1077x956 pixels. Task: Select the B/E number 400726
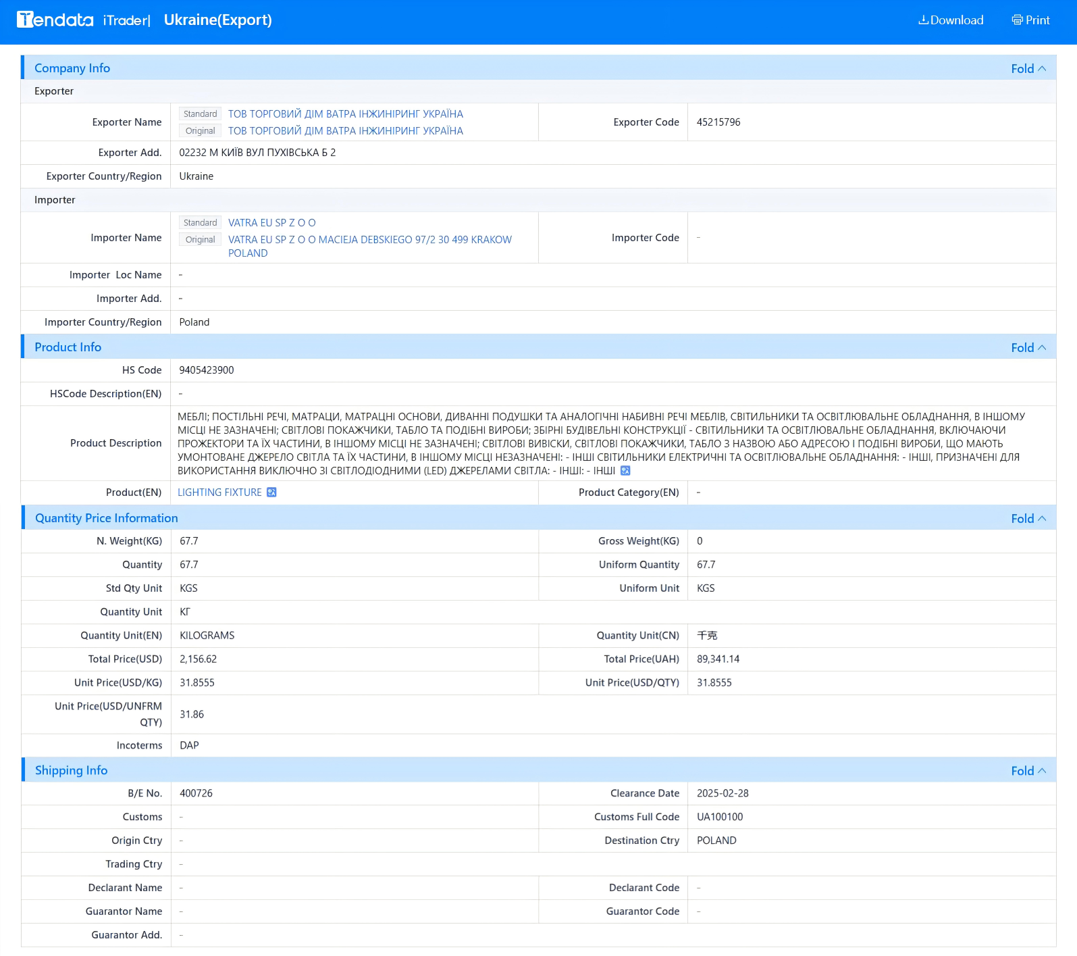click(196, 794)
